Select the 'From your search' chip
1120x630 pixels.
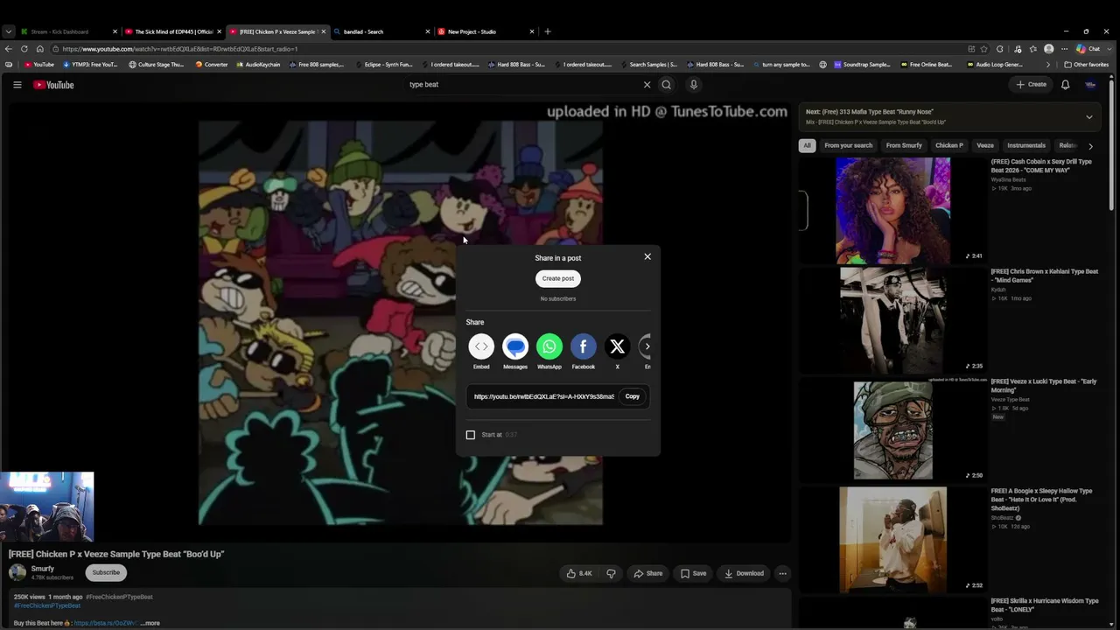848,146
